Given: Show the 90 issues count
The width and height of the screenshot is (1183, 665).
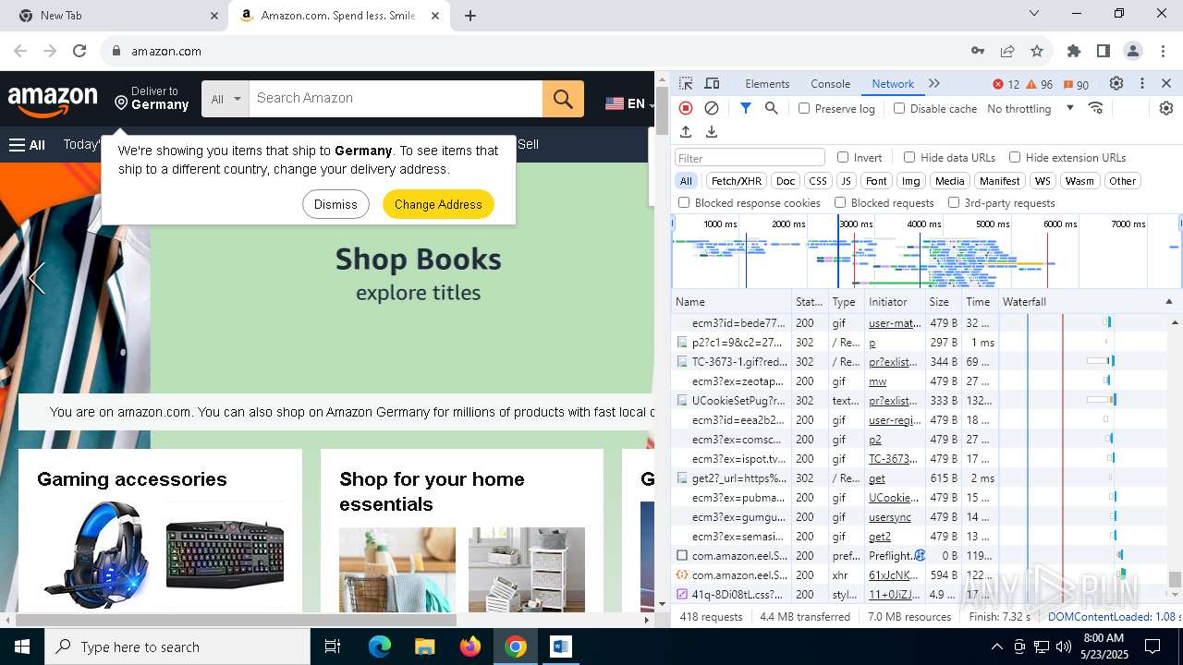Looking at the screenshot, I should coord(1076,84).
